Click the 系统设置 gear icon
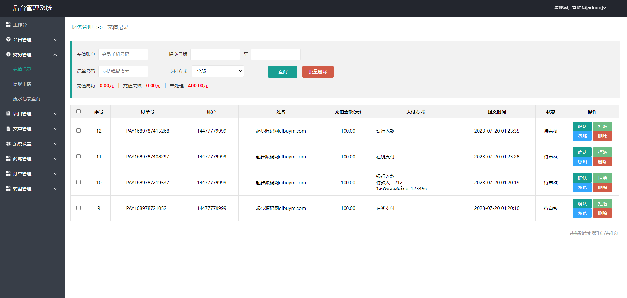Screen dimensions: 627x298 pyautogui.click(x=8, y=143)
